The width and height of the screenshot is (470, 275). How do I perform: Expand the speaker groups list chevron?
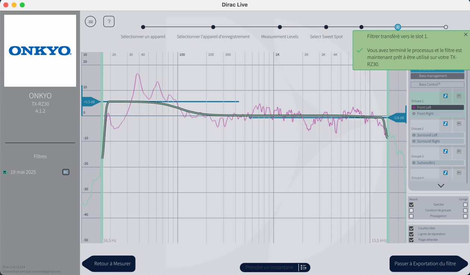441,185
